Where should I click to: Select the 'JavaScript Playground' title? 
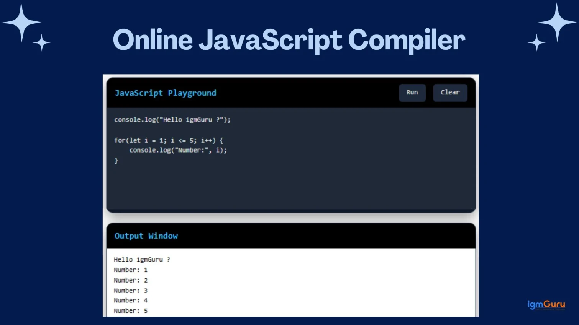pos(166,93)
